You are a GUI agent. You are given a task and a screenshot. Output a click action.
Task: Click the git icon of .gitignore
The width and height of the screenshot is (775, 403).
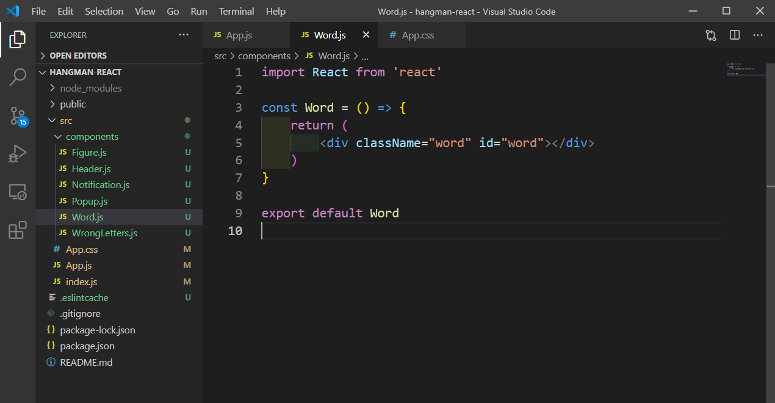tap(51, 313)
